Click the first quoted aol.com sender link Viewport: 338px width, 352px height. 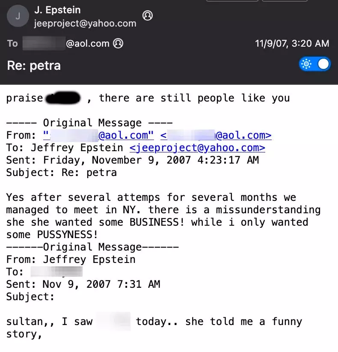click(x=98, y=135)
